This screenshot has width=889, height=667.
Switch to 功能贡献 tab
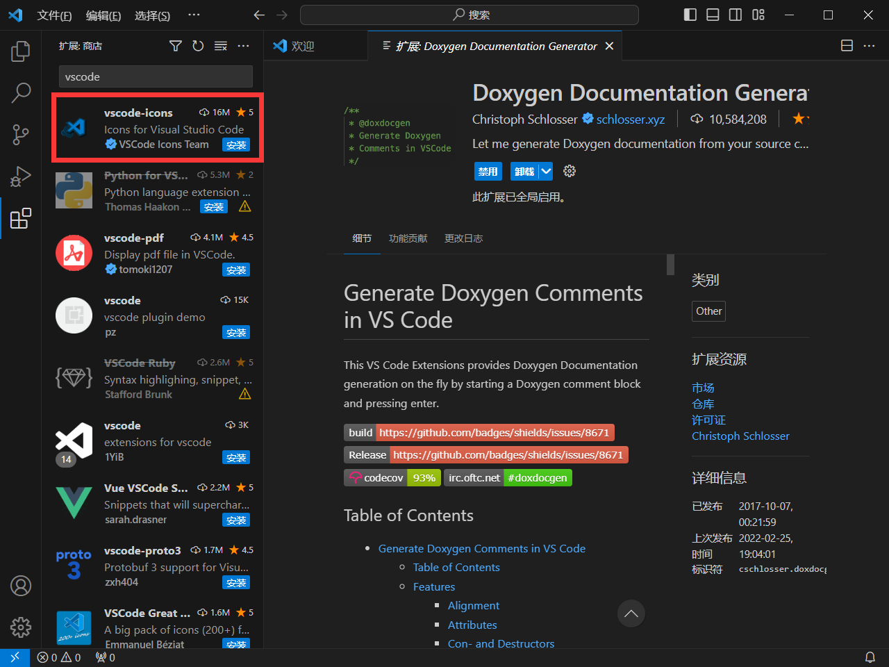pyautogui.click(x=408, y=238)
